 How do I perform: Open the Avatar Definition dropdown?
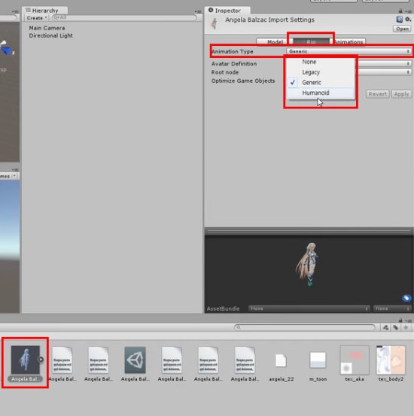(384, 64)
